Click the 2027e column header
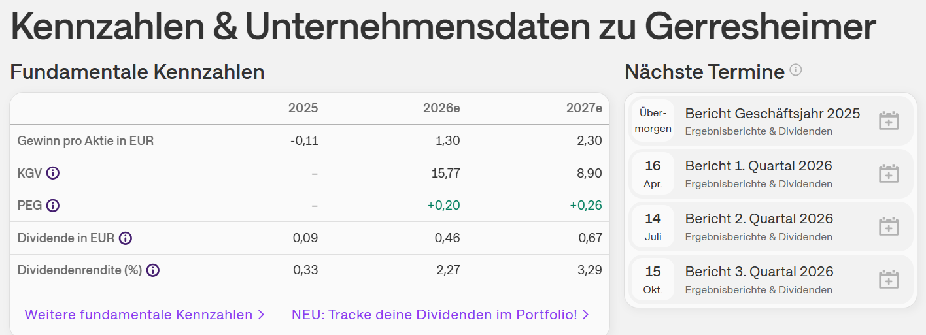Image resolution: width=926 pixels, height=335 pixels. (584, 108)
